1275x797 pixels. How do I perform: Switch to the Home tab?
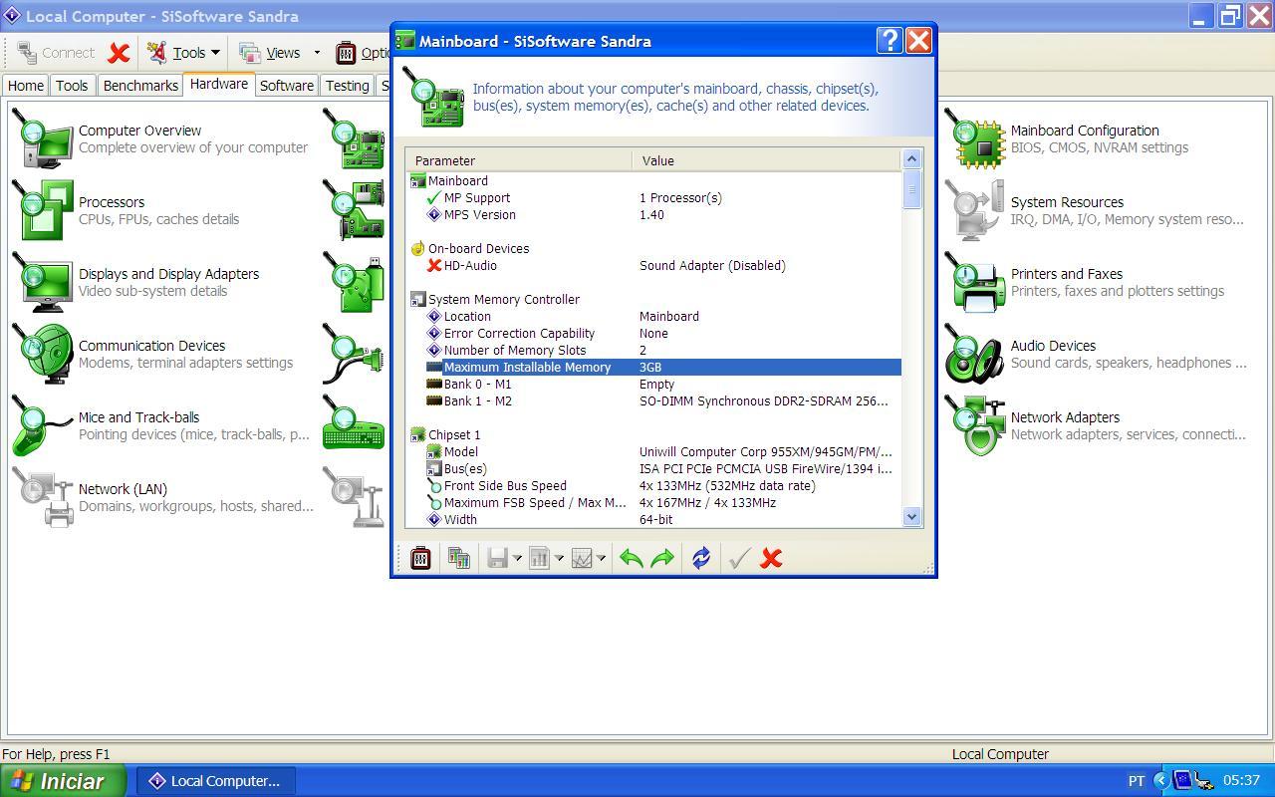coord(26,86)
